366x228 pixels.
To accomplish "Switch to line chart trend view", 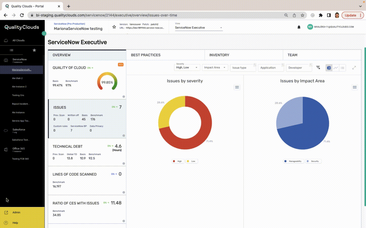I will pyautogui.click(x=336, y=68).
